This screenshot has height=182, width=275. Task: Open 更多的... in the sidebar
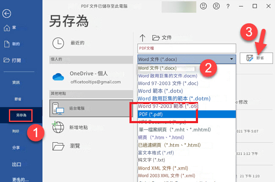20,179
